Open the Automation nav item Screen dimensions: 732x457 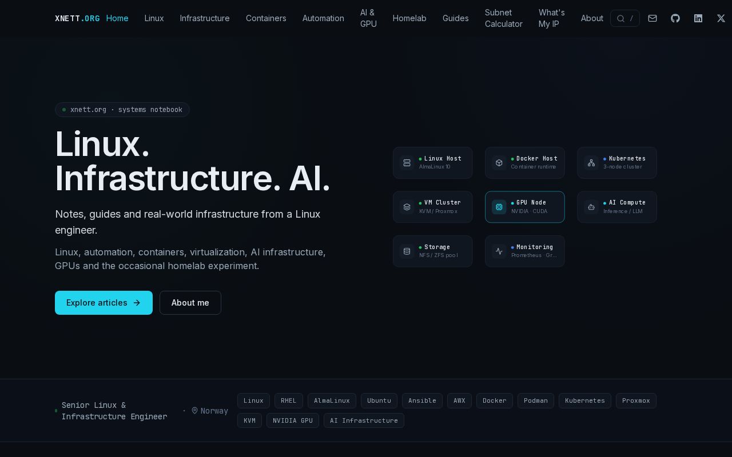(x=323, y=18)
